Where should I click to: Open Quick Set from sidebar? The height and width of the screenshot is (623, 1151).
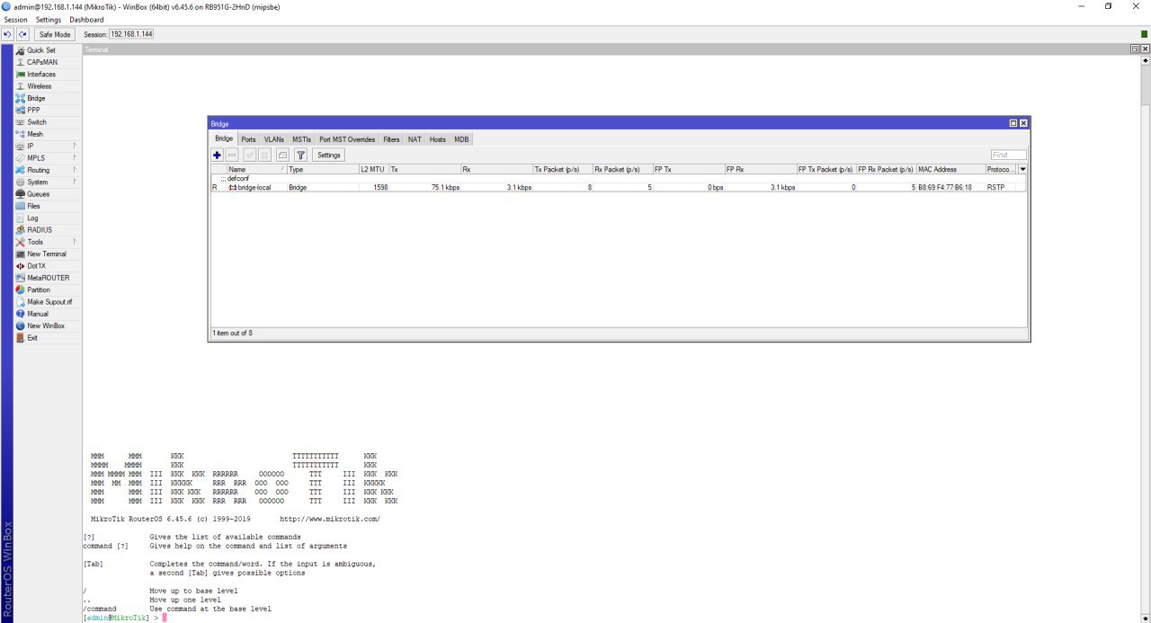coord(40,50)
